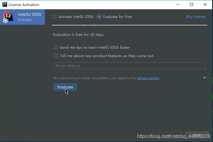This screenshot has width=213, height=142.
Task: Check Tell me about new product features
Action: tap(56, 56)
